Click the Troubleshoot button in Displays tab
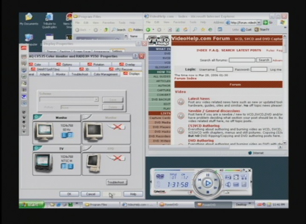Viewport: 306px width, 224px height. pos(117,182)
